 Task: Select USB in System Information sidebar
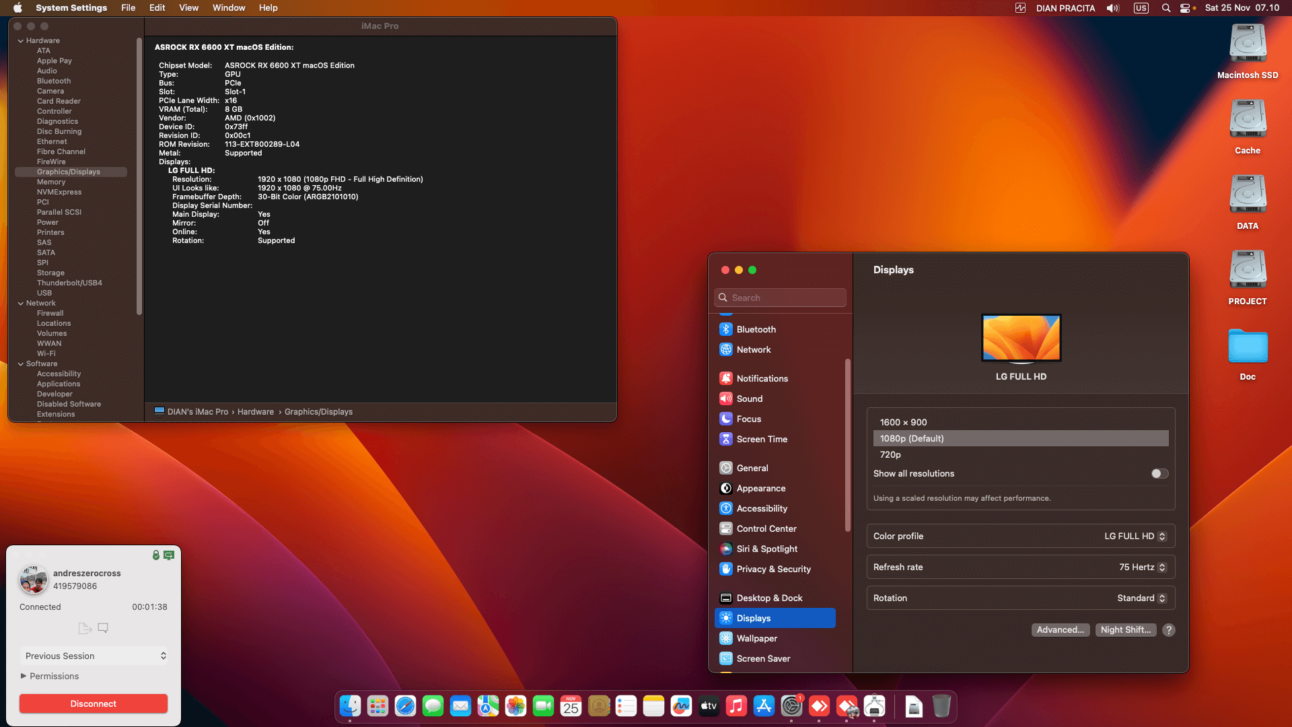[x=44, y=293]
